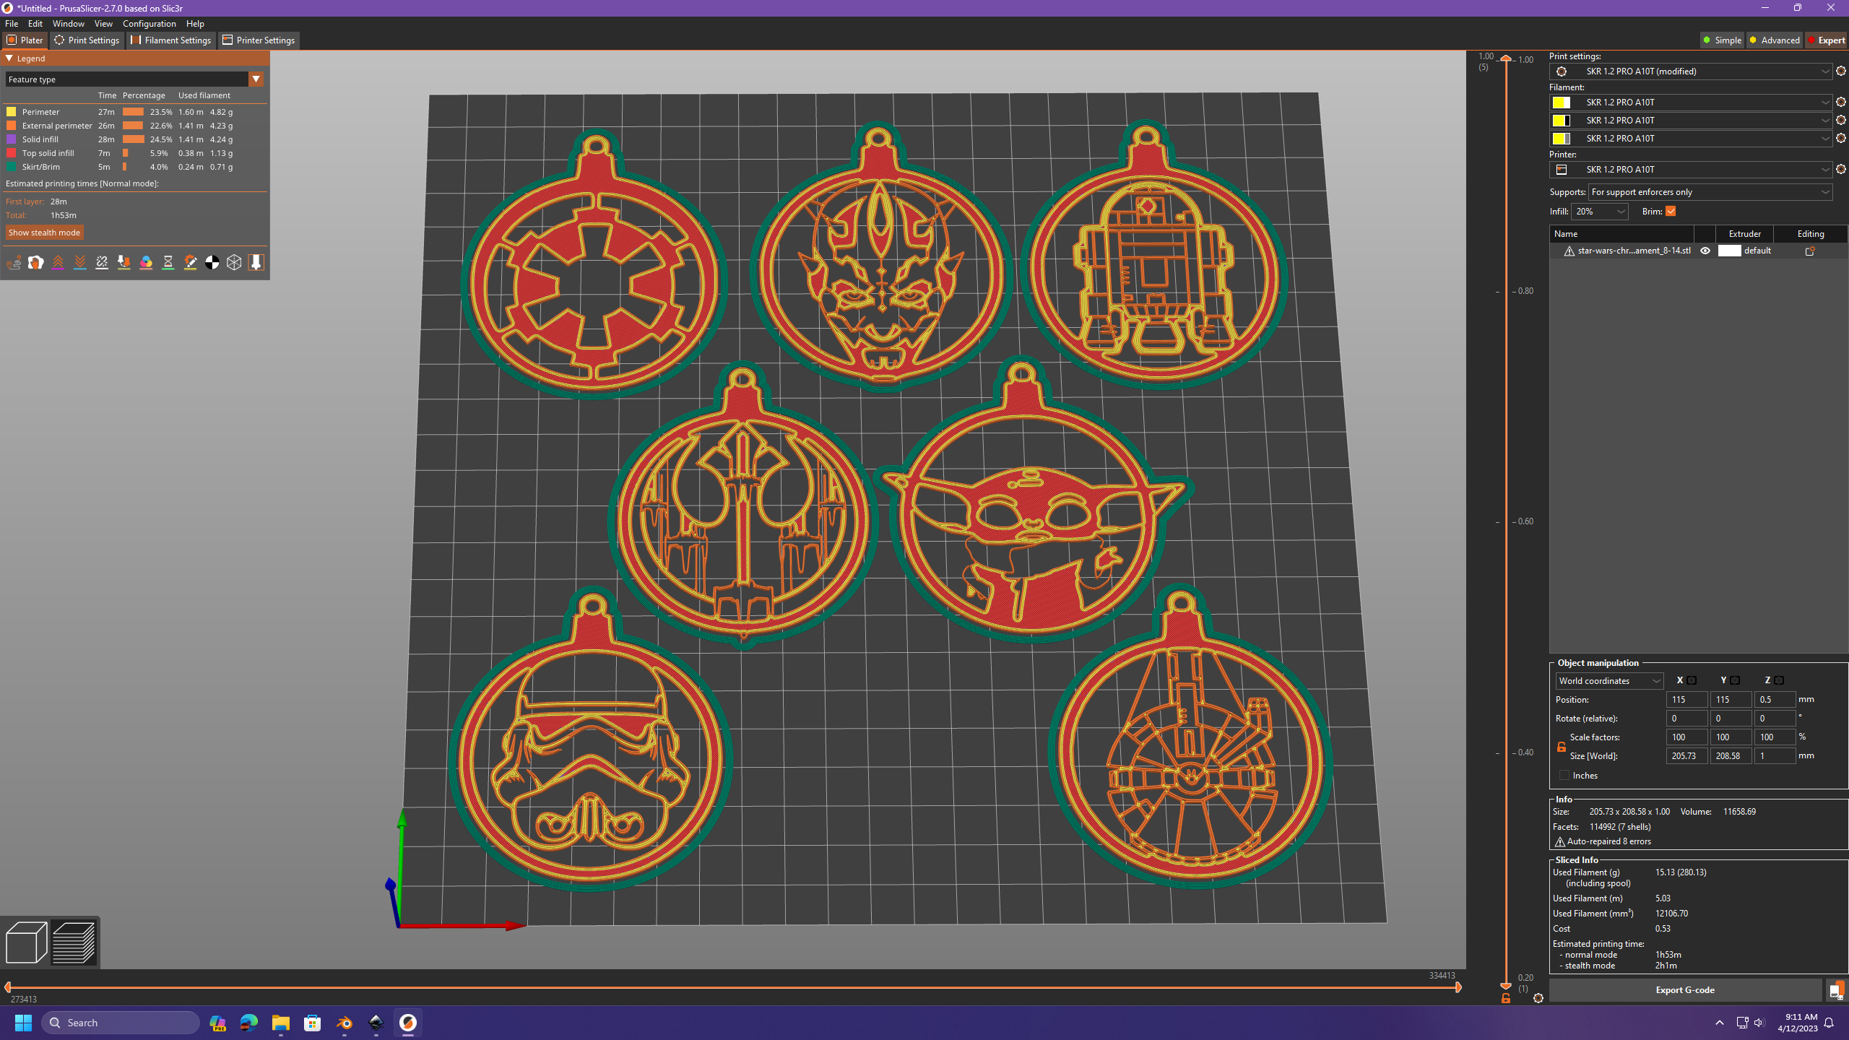The image size is (1849, 1040).
Task: Toggle Inches checkbox in object manipulation
Action: tap(1564, 775)
